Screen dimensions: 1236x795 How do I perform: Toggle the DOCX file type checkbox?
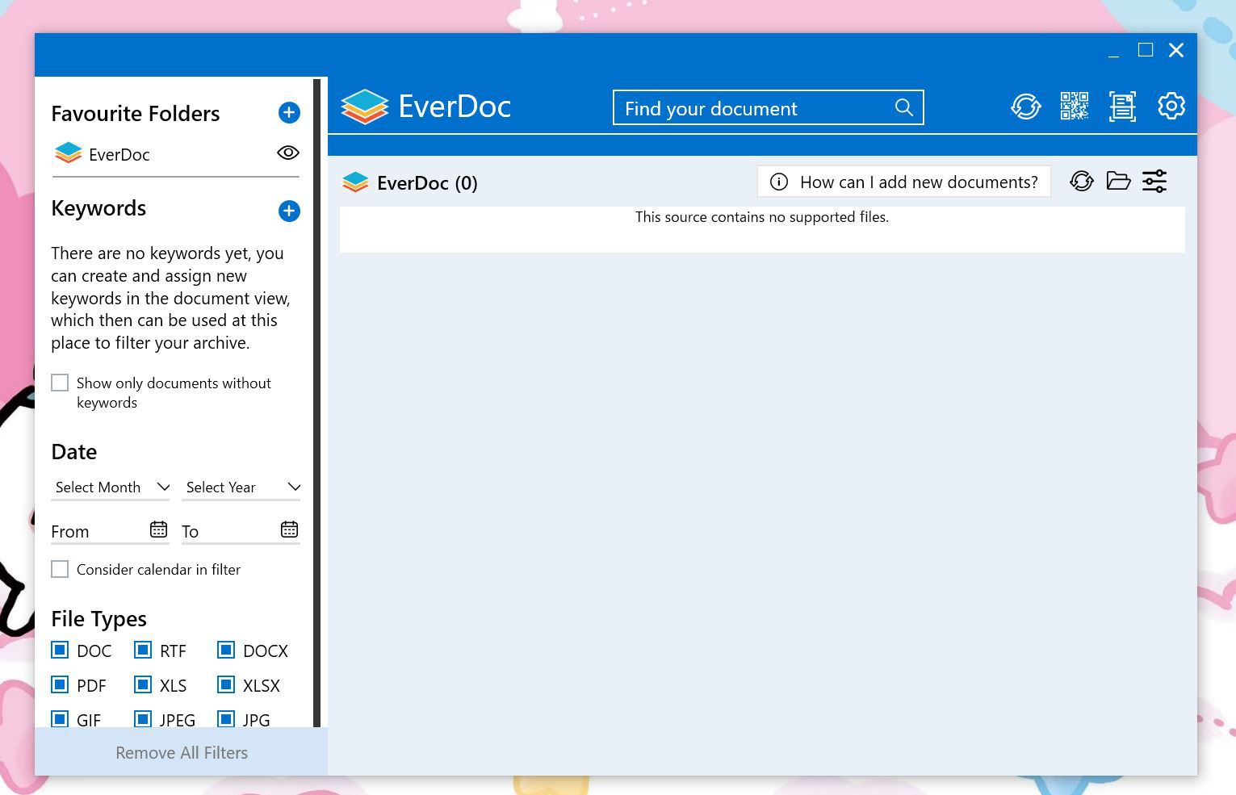pyautogui.click(x=226, y=650)
